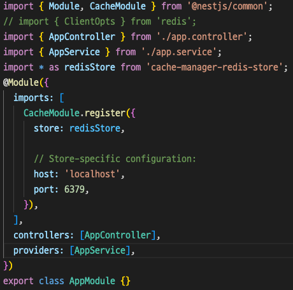
Task: Click the 'CacheModule' name in the first import
Action: 118,6
